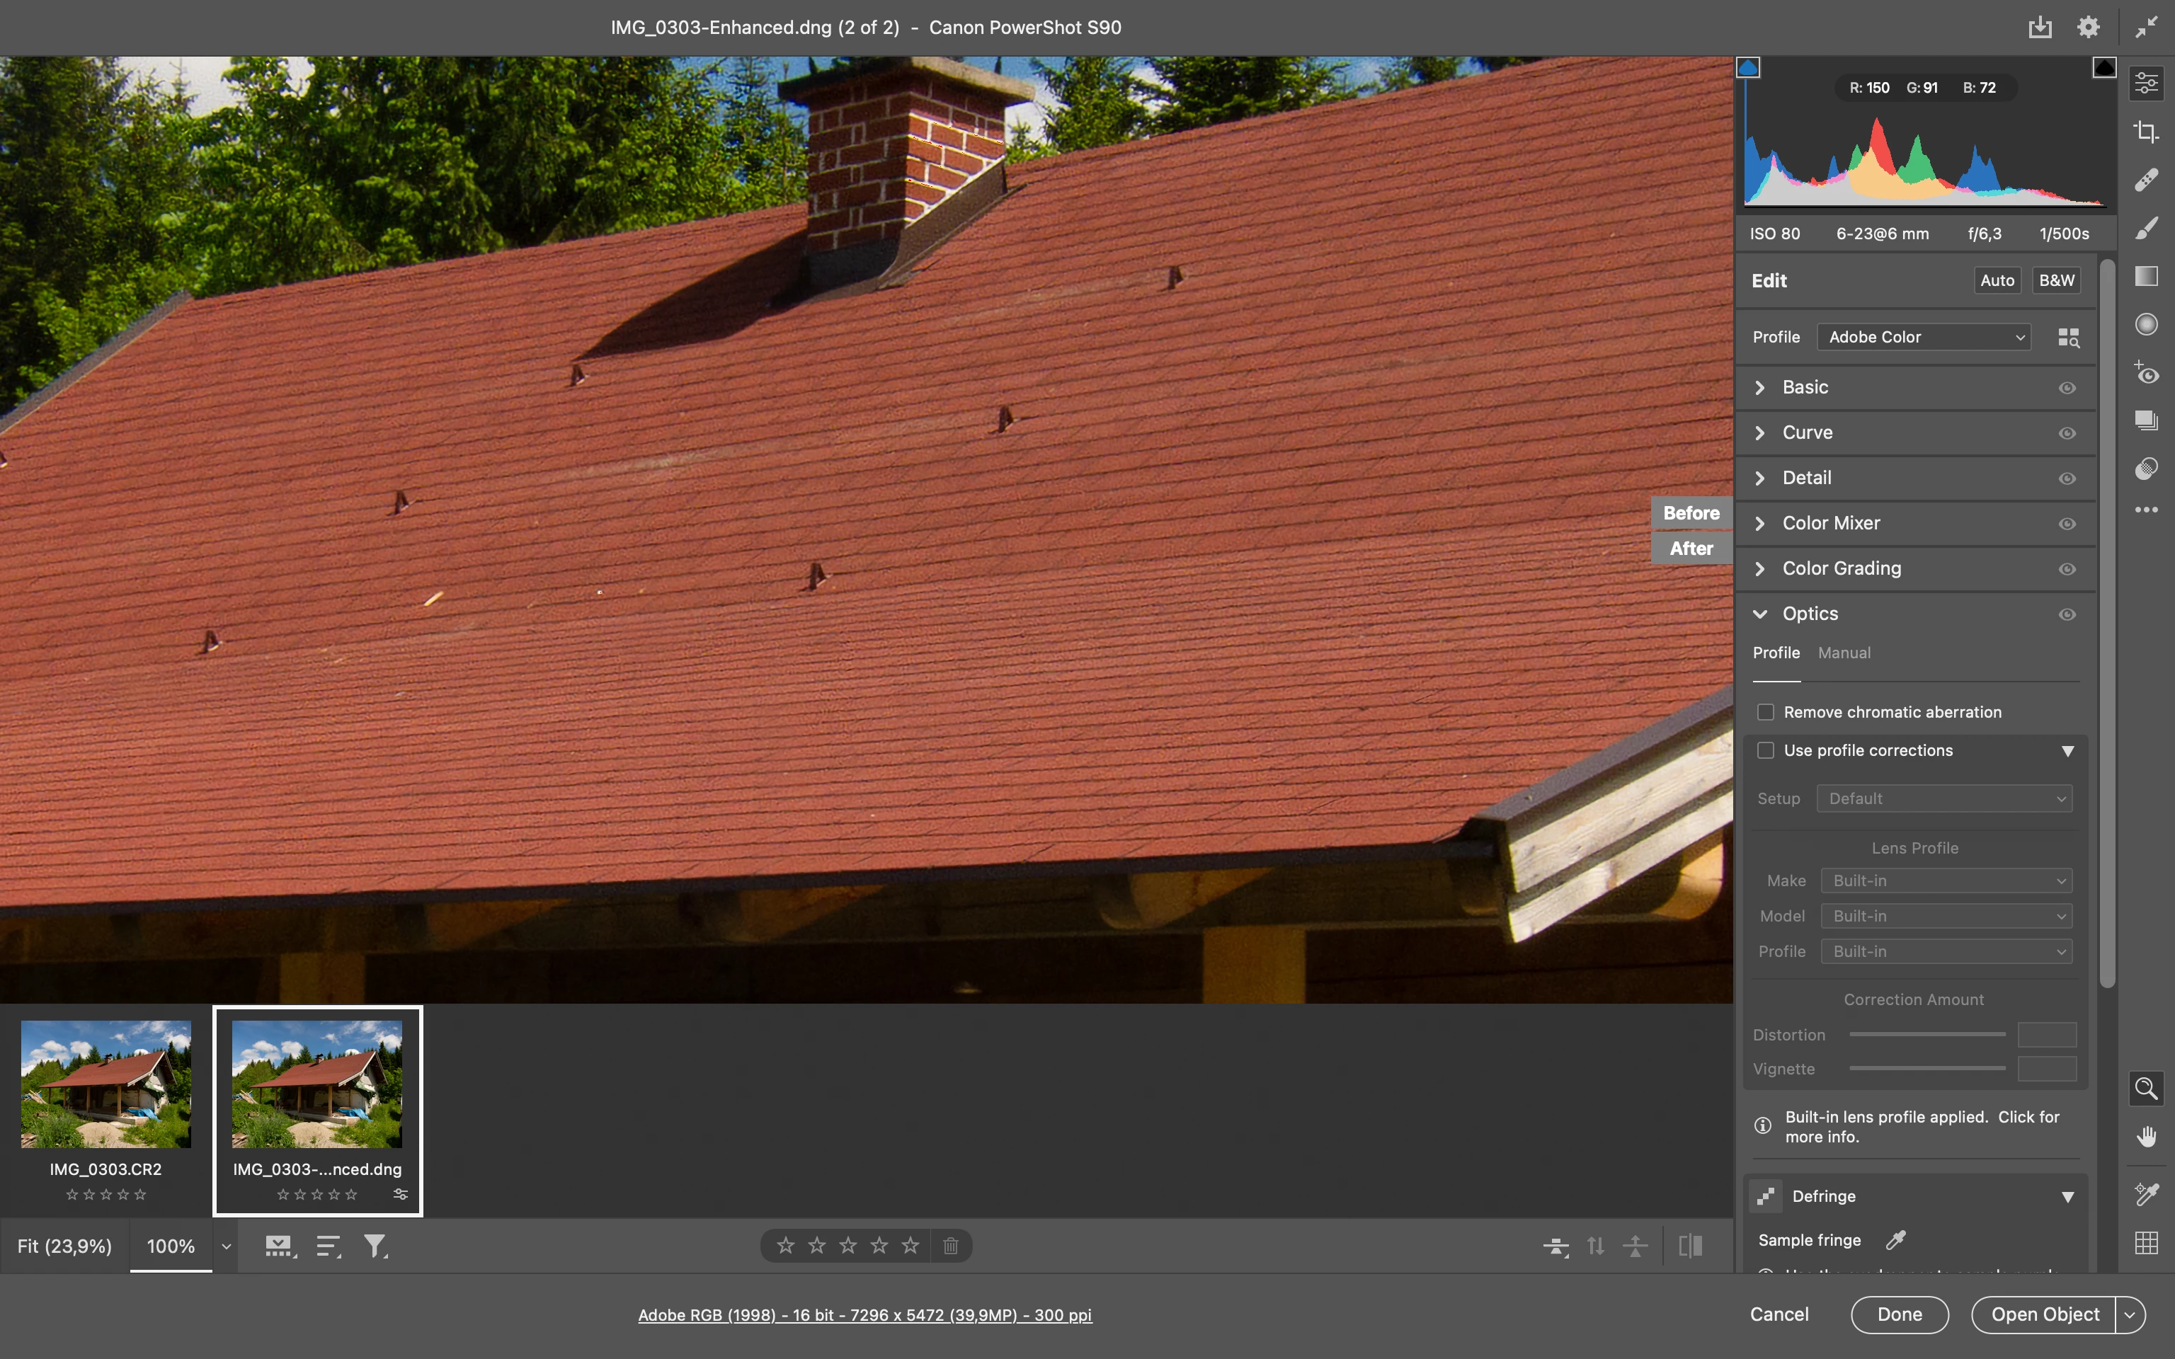Select the IMG_0303.CR2 thumbnail
The height and width of the screenshot is (1359, 2175).
tap(106, 1084)
